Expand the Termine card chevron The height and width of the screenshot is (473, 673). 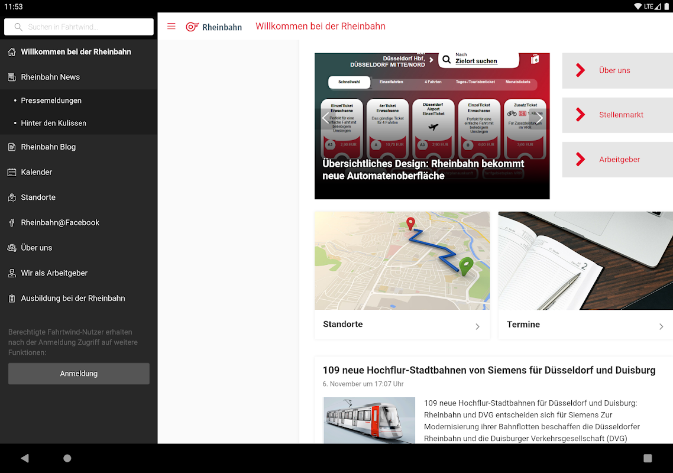pyautogui.click(x=661, y=326)
